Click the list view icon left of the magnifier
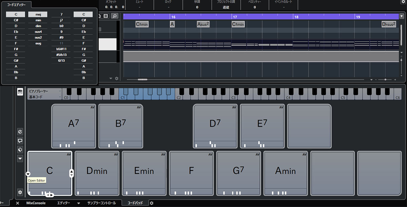407x207 pixels. pos(106,16)
